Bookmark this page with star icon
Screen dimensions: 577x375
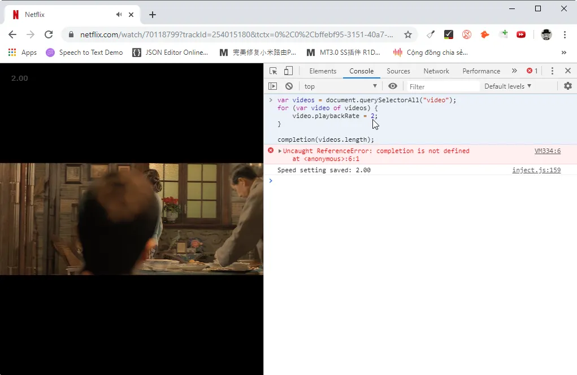coord(407,34)
